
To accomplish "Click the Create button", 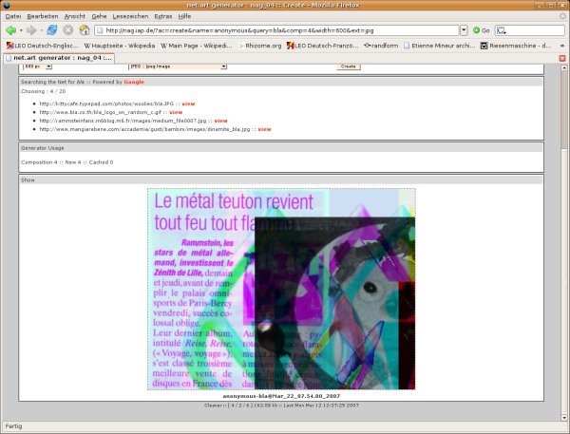I will [349, 66].
